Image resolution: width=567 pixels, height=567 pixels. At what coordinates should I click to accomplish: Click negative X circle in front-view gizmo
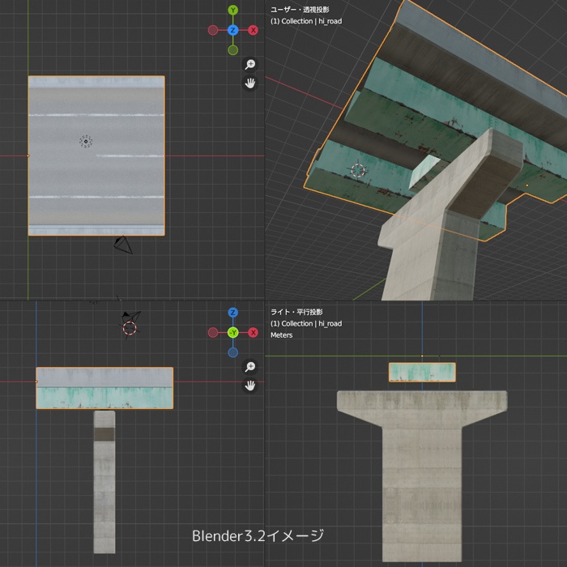[213, 332]
